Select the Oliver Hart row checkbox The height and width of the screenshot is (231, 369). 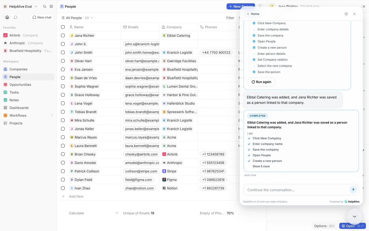[63, 61]
